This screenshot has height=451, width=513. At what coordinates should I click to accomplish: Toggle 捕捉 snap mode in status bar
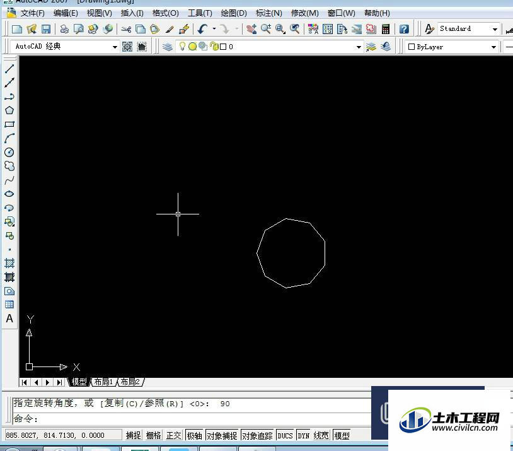coord(133,435)
